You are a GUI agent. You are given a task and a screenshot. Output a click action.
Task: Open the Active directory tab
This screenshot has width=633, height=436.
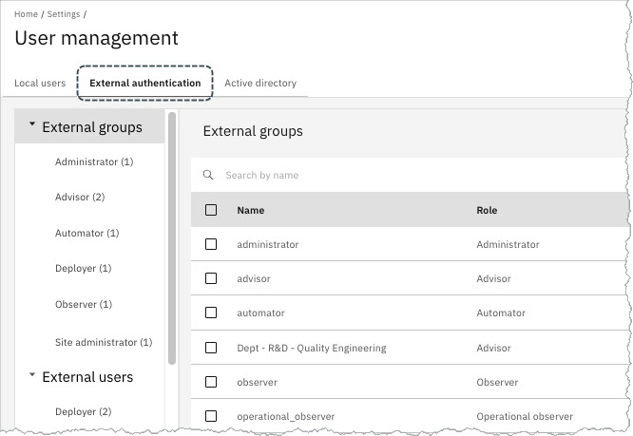260,84
